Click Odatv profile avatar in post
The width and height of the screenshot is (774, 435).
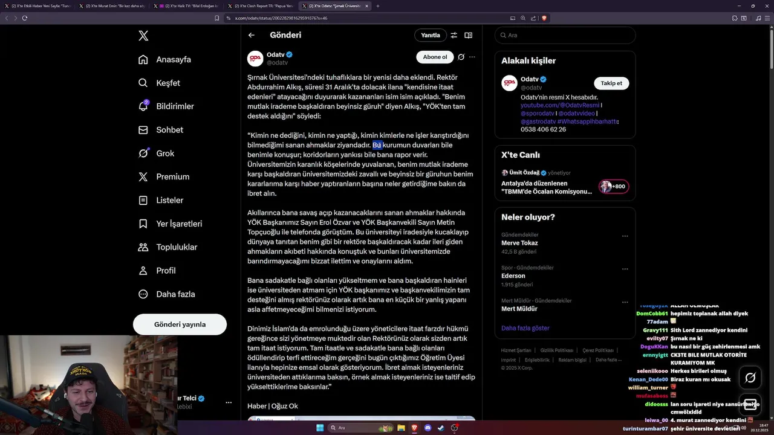255,58
